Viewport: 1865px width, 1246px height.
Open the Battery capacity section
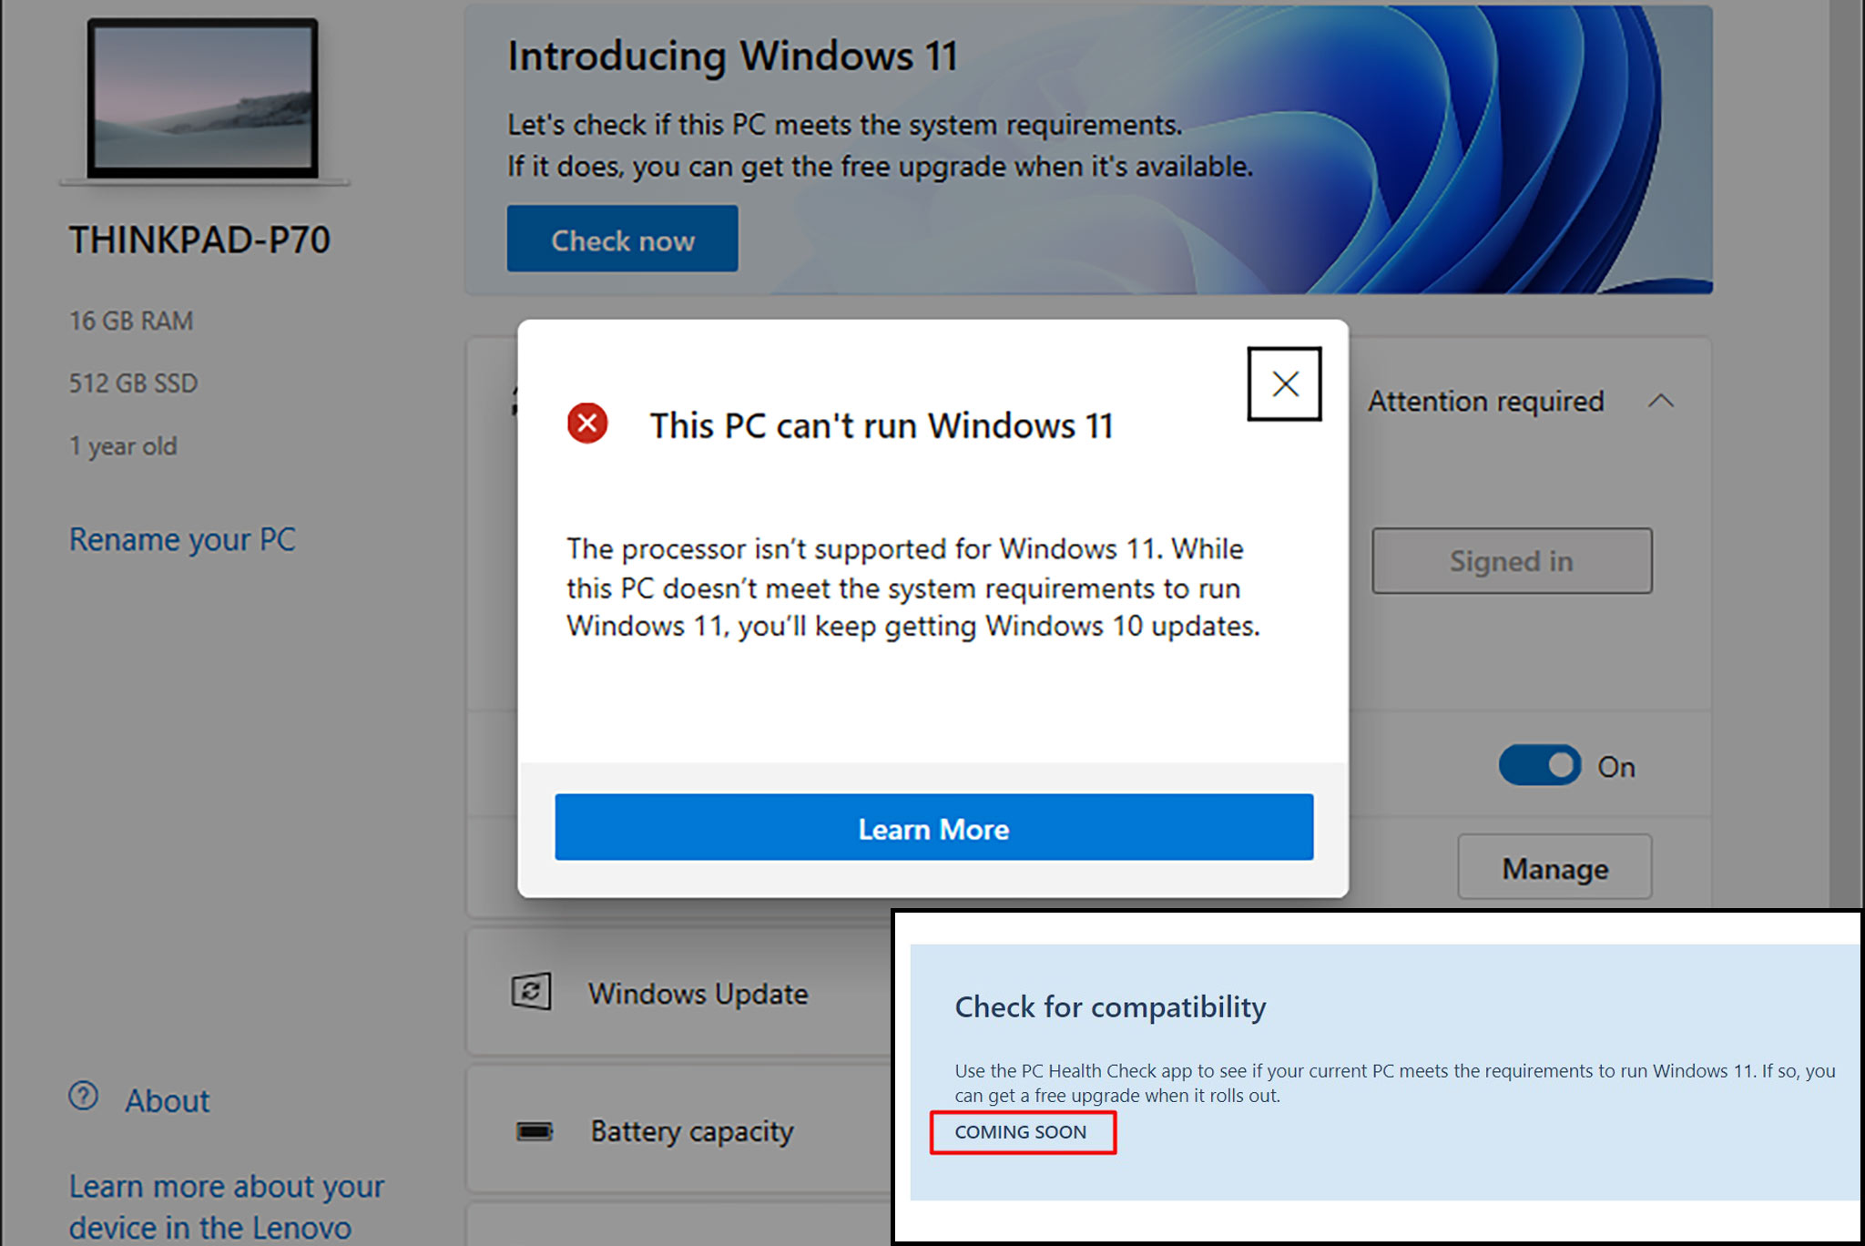click(x=679, y=1130)
